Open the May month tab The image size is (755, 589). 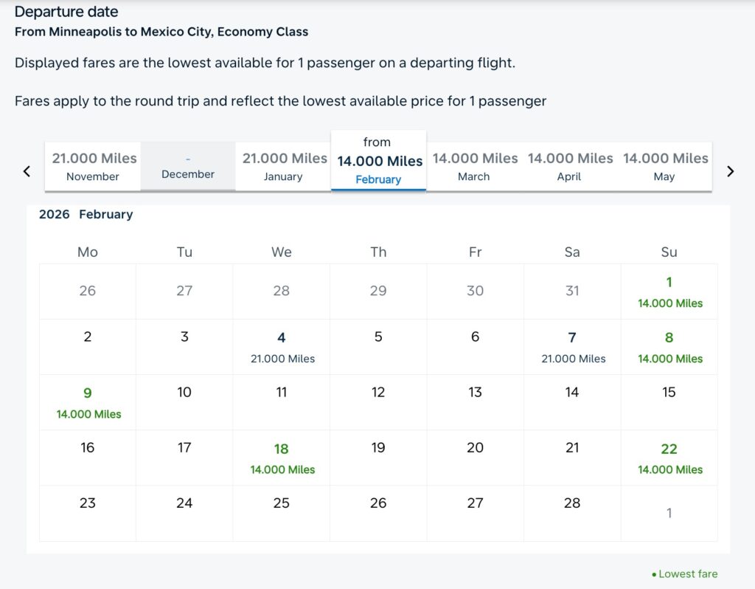(x=664, y=166)
